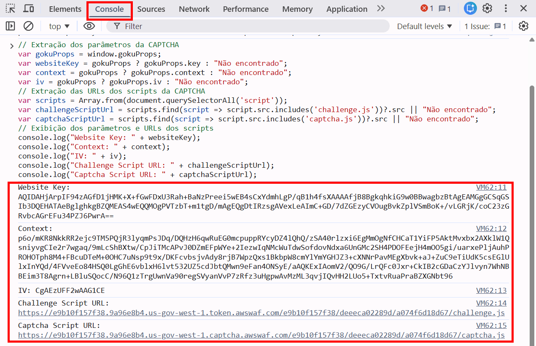Click the message count icon in tab bar
536x346 pixels.
click(444, 8)
